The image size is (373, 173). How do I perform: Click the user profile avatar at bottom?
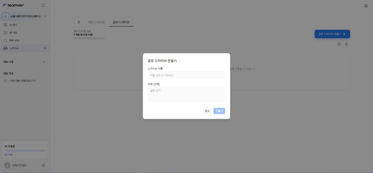[x=7, y=165]
